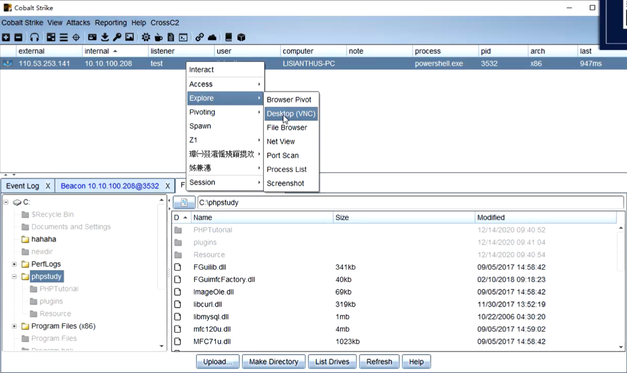This screenshot has height=373, width=627.
Task: Open the Session submenu in context menu
Action: 225,182
